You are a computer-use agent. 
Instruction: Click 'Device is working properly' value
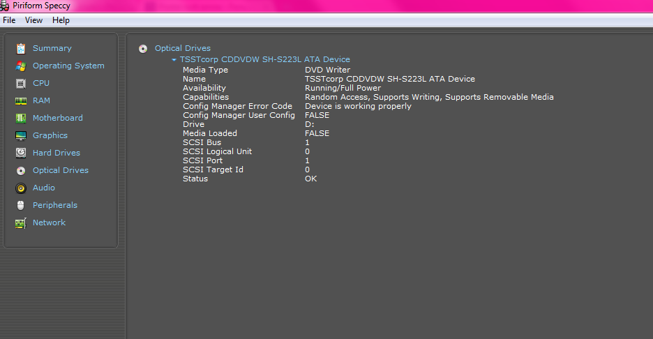(358, 106)
